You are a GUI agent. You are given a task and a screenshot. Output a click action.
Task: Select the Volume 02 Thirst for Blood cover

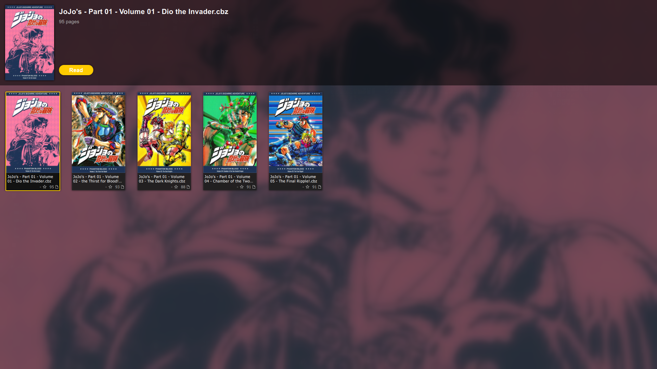point(99,133)
